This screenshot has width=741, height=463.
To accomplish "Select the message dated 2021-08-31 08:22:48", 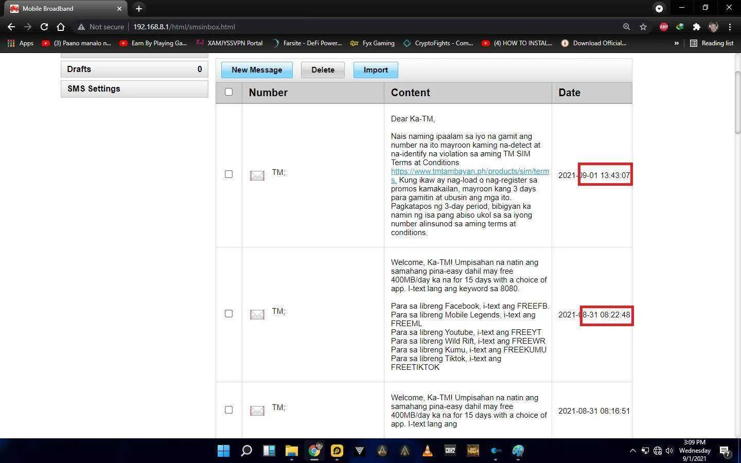I will click(x=229, y=314).
